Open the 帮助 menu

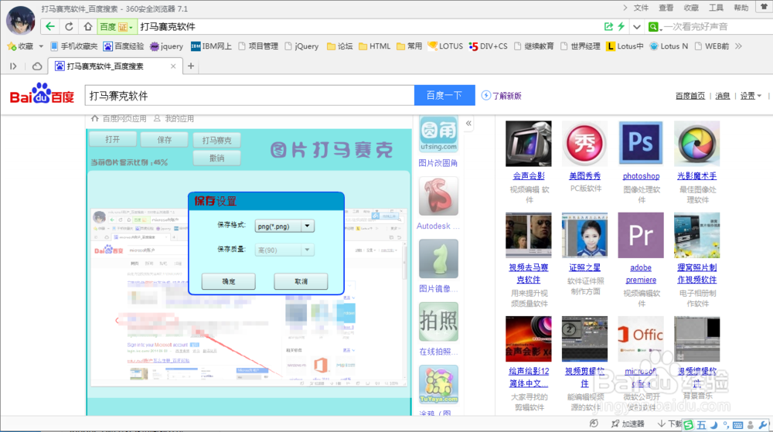click(x=741, y=8)
